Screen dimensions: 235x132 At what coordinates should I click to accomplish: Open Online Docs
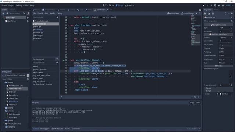tap(173, 14)
